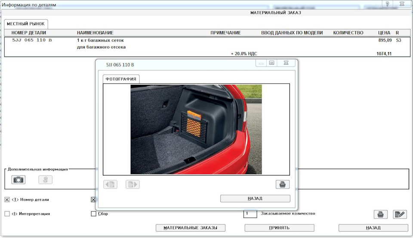
Task: Click the help question mark icon
Action: [388, 3]
